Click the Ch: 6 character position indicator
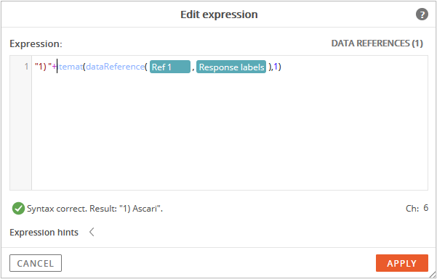The height and width of the screenshot is (279, 437). 417,208
